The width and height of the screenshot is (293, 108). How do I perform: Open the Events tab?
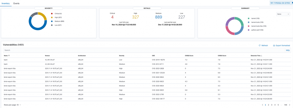[x=16, y=3]
